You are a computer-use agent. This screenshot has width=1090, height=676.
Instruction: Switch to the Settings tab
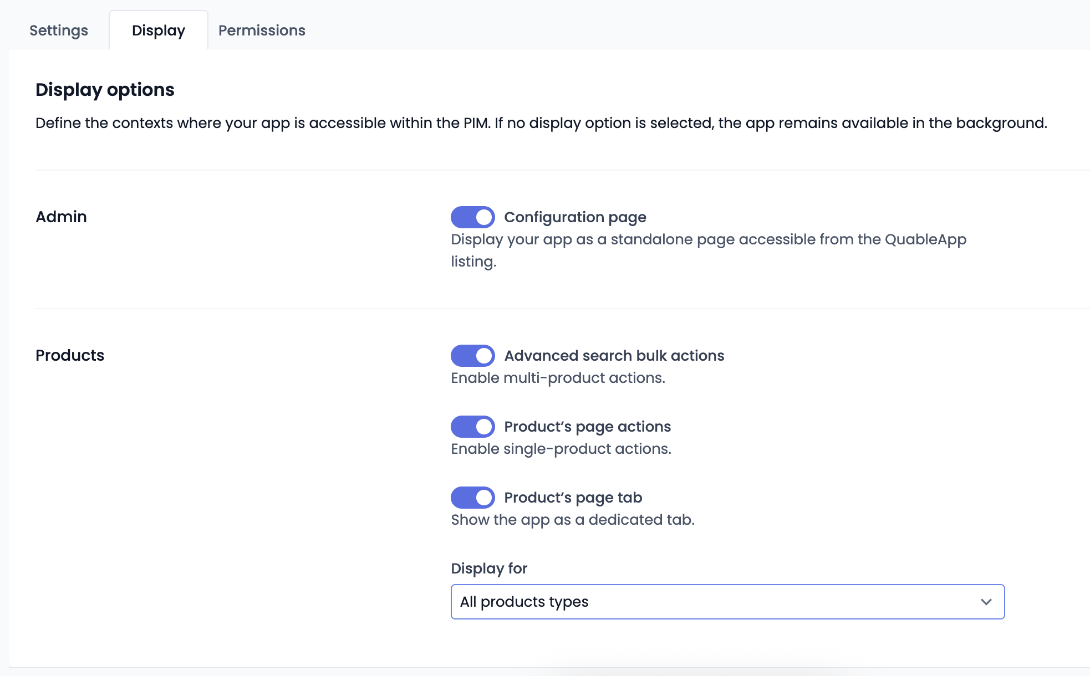[58, 30]
